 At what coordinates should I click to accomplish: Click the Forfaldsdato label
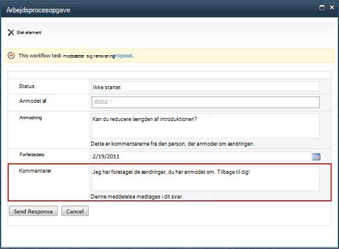click(32, 154)
